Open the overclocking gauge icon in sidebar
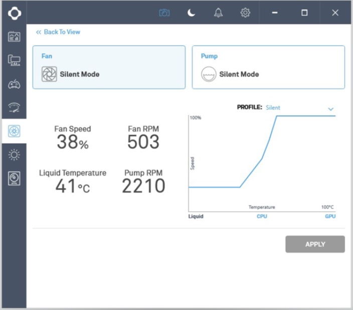Screen dimensions: 353x310 14,108
